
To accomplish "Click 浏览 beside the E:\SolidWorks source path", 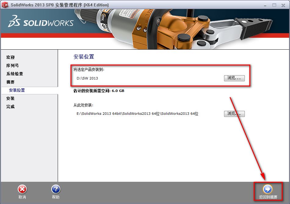I will 234,114.
